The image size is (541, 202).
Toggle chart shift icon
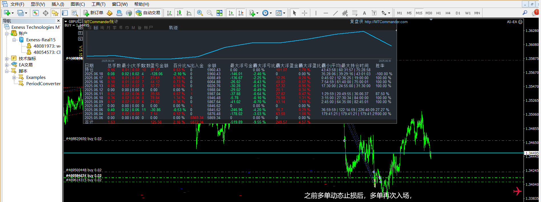point(241,13)
